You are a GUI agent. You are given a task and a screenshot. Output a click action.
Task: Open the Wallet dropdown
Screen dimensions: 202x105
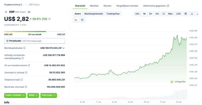pos(33,95)
